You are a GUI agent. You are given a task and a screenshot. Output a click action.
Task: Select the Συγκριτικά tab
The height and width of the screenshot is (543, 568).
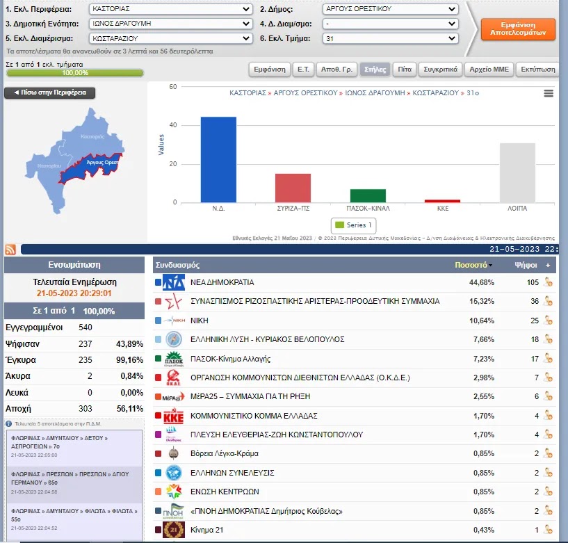[441, 70]
